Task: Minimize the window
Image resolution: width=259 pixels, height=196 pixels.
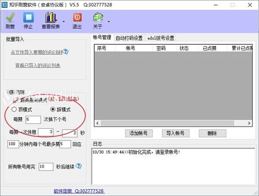Action: 216,5
